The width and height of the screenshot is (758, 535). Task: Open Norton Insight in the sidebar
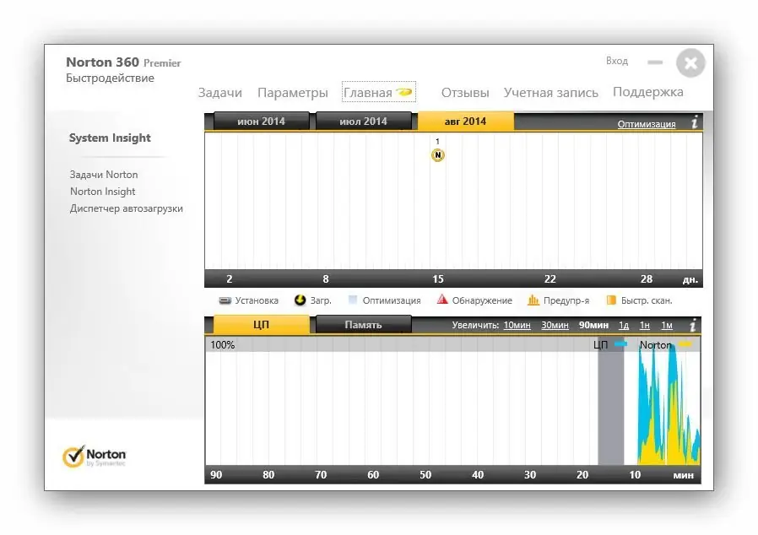(x=103, y=192)
